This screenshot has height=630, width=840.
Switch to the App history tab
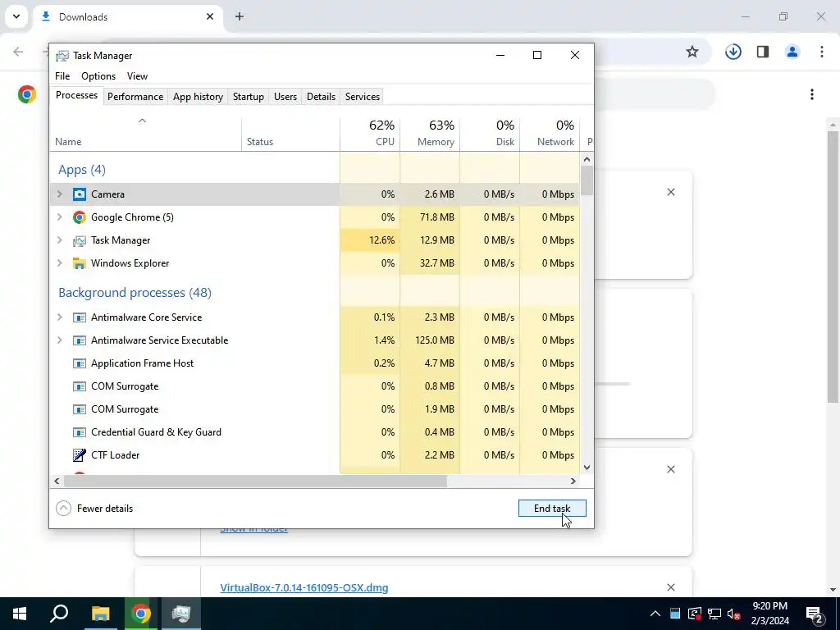tap(198, 97)
